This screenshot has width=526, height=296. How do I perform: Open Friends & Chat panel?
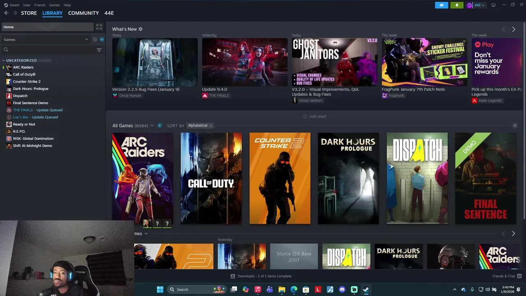pyautogui.click(x=507, y=276)
